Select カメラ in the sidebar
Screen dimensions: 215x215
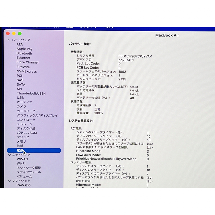(x=21, y=106)
